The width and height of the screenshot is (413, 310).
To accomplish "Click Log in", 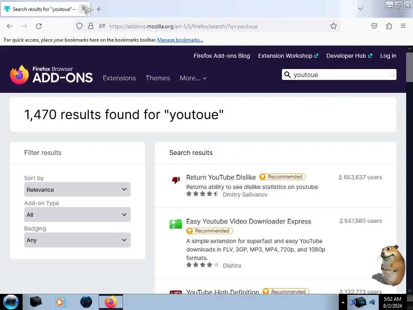I will pyautogui.click(x=388, y=56).
